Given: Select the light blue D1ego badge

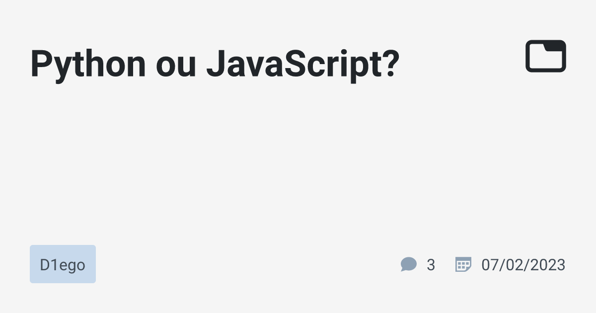Looking at the screenshot, I should [63, 264].
